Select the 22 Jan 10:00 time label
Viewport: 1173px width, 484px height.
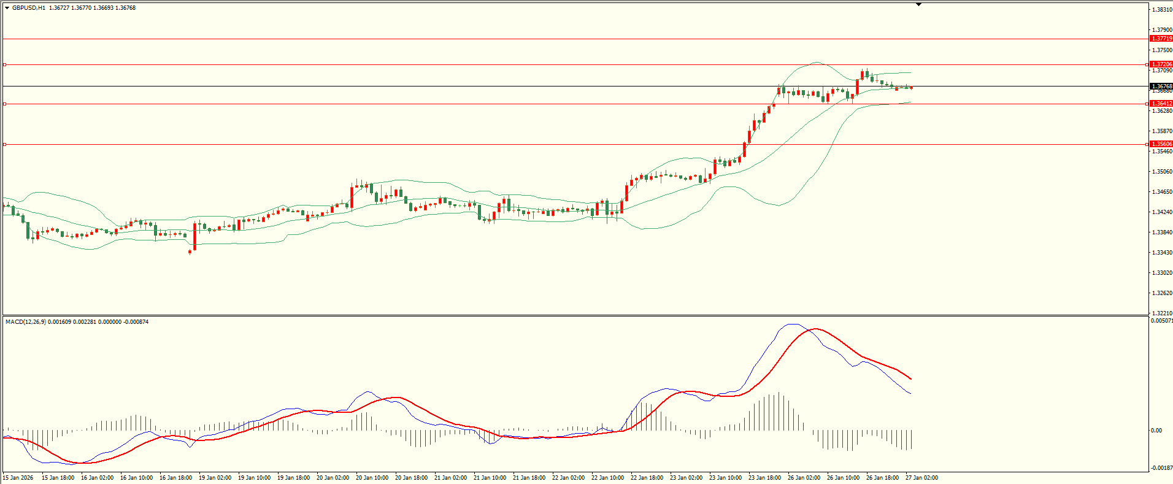pyautogui.click(x=607, y=478)
